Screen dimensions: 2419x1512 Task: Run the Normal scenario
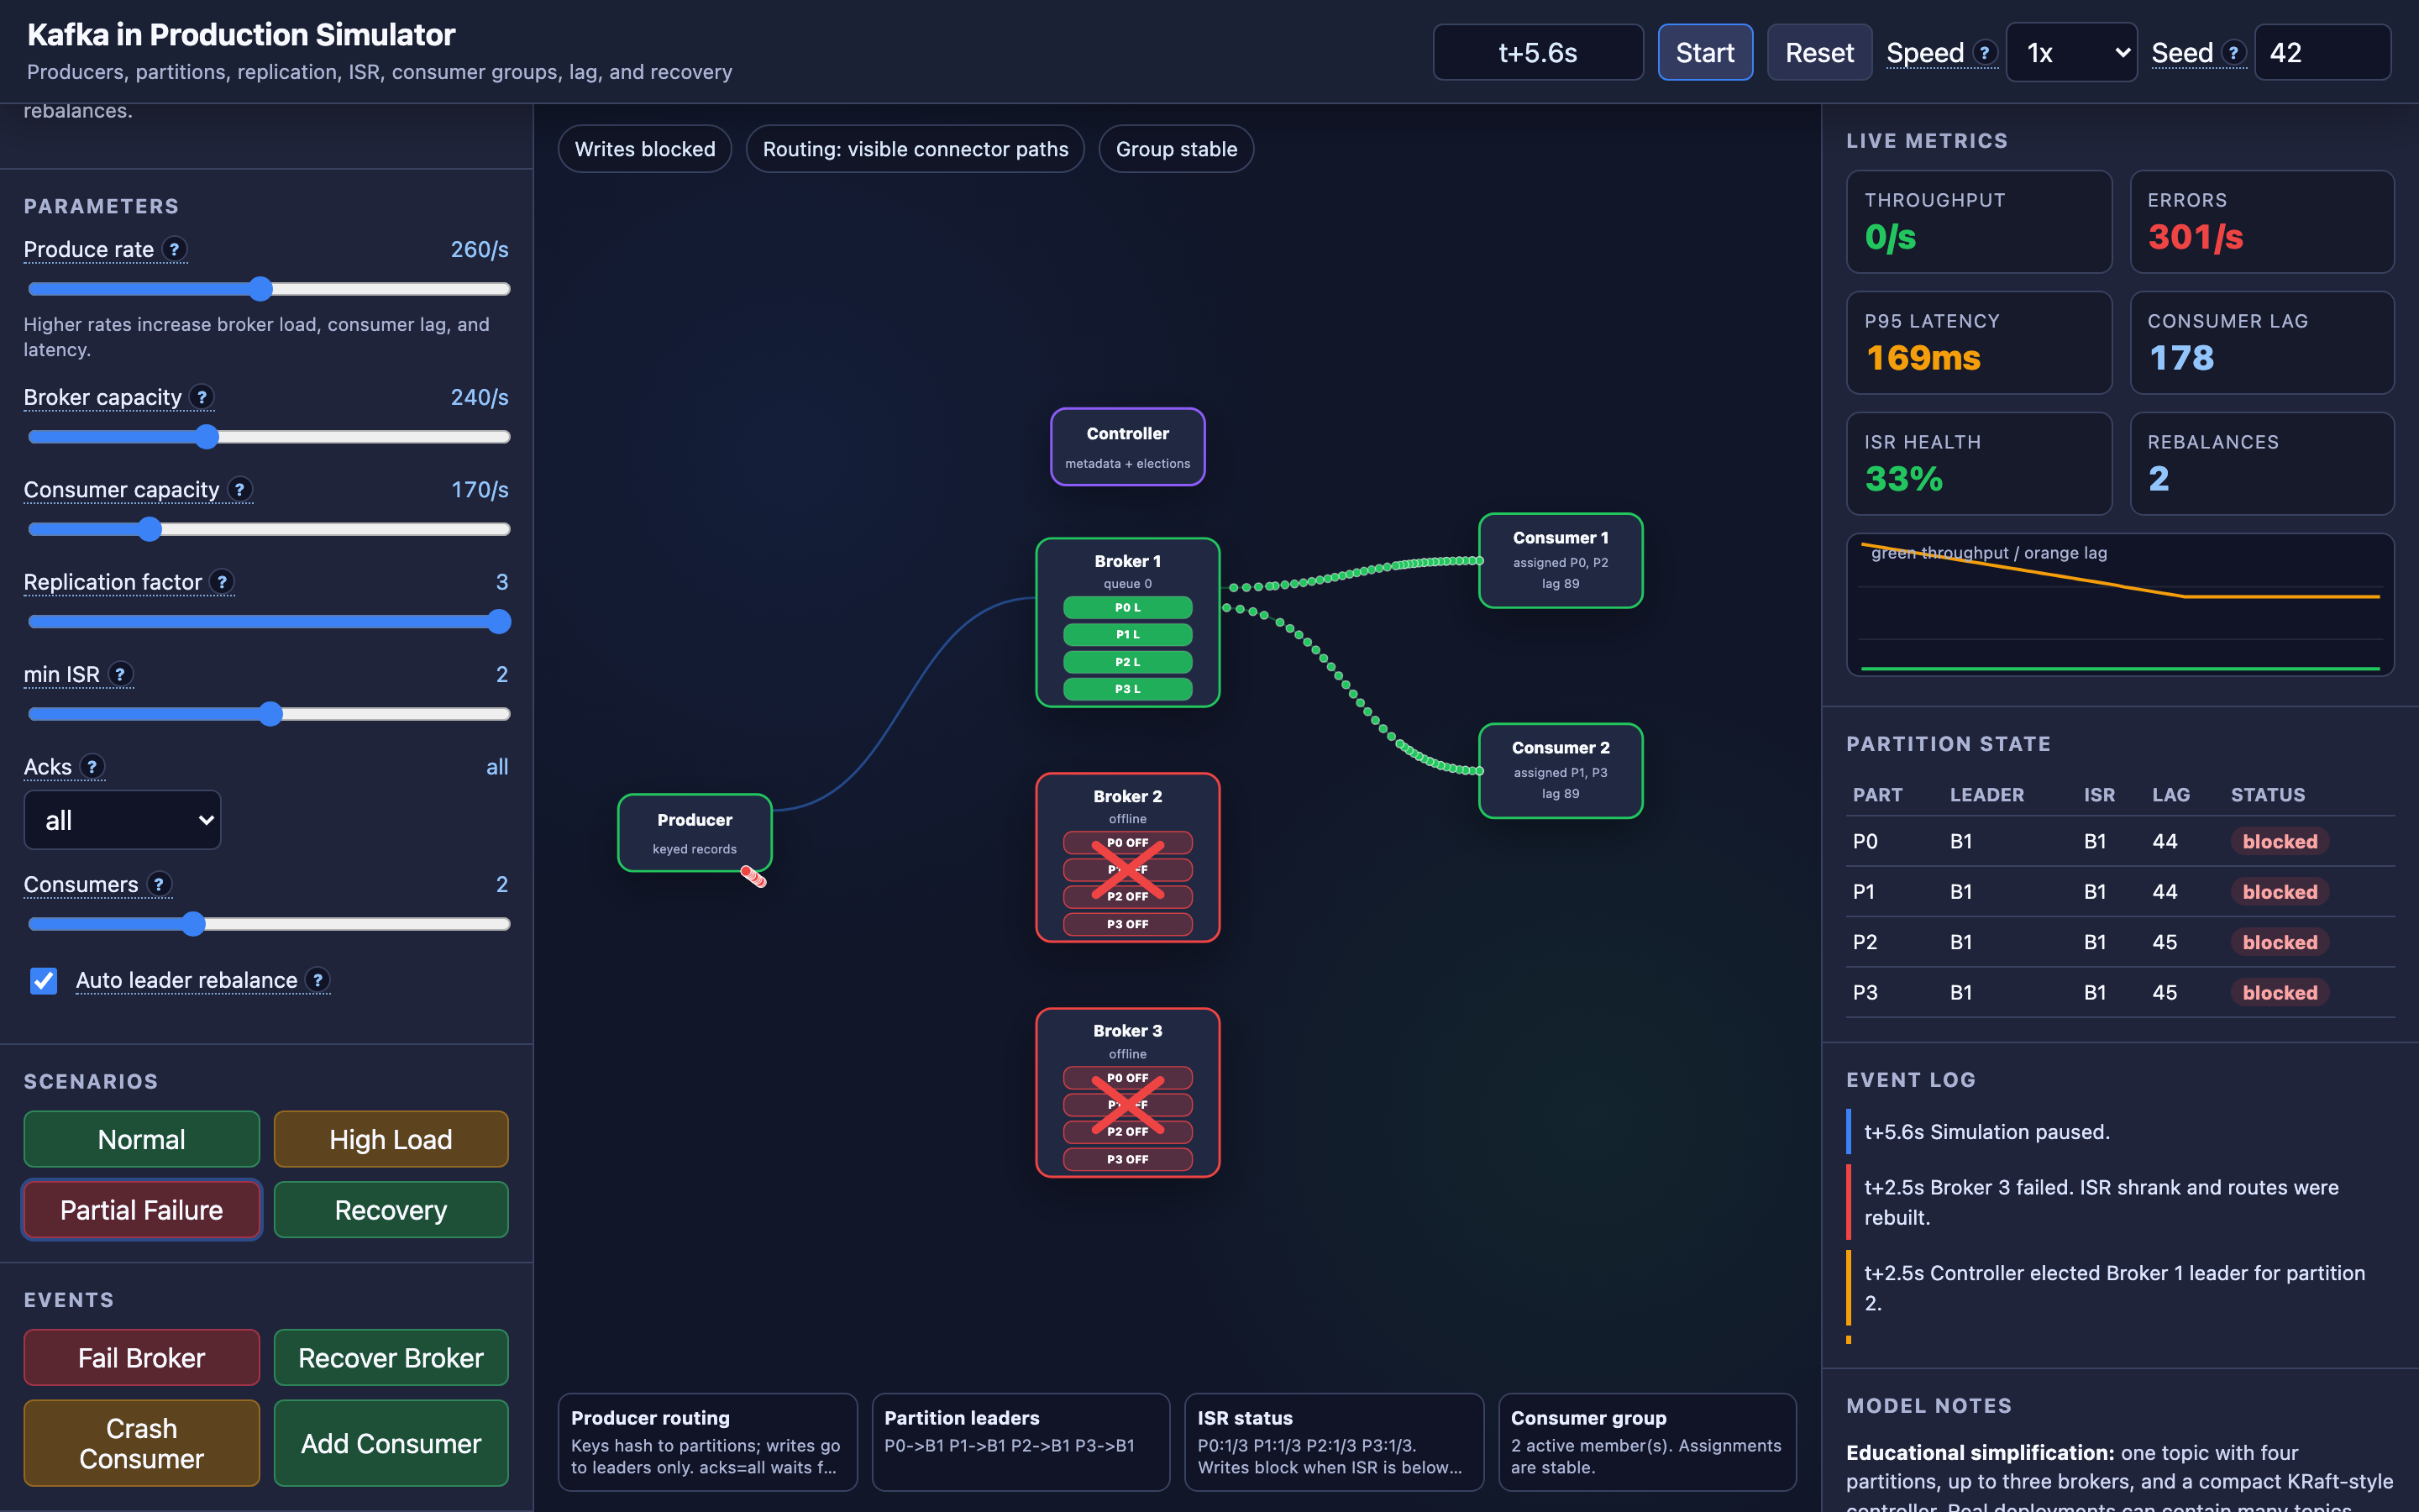click(142, 1139)
